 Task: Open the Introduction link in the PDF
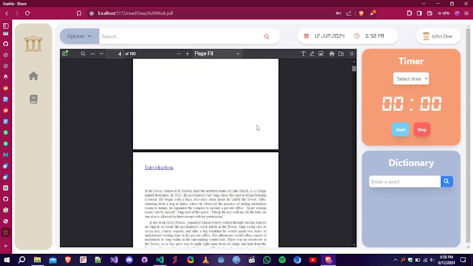coord(159,167)
